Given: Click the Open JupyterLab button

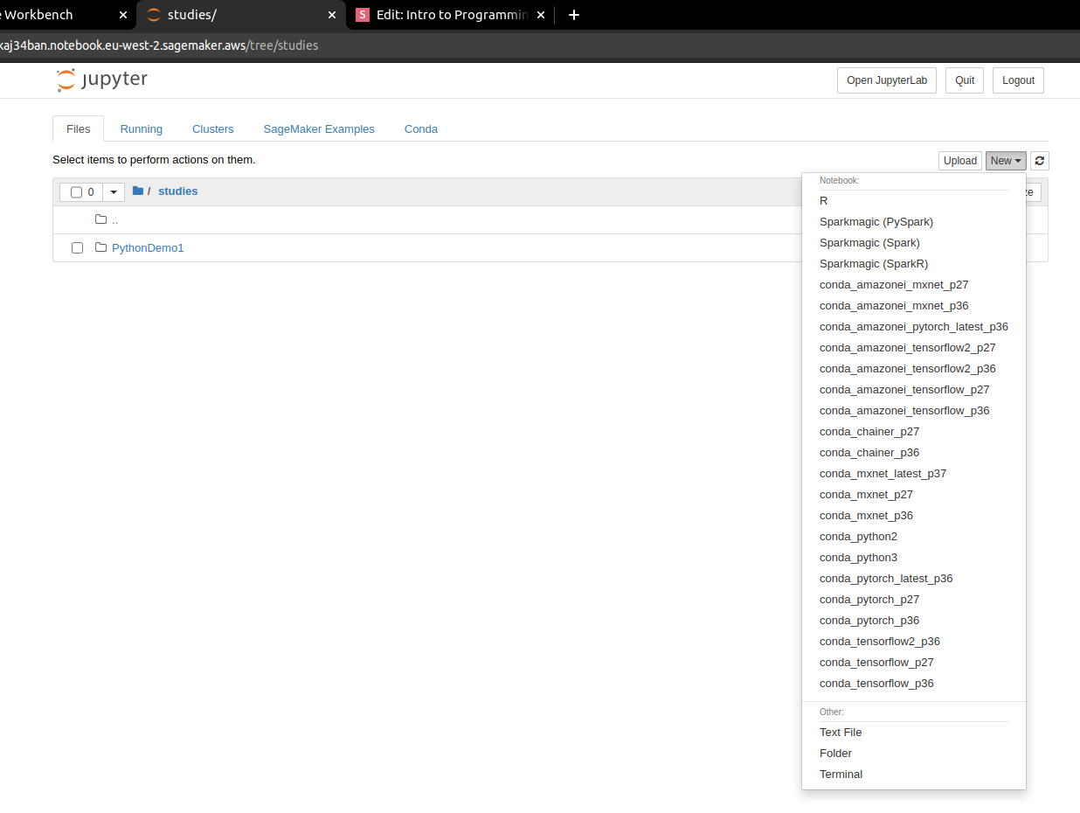Looking at the screenshot, I should click(887, 80).
